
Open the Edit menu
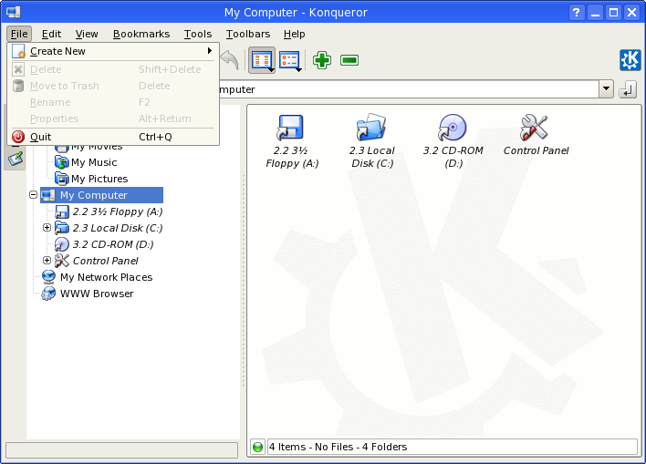(x=51, y=34)
